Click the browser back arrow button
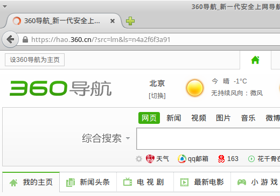Screen dimensions: 280x196 pos(10,39)
